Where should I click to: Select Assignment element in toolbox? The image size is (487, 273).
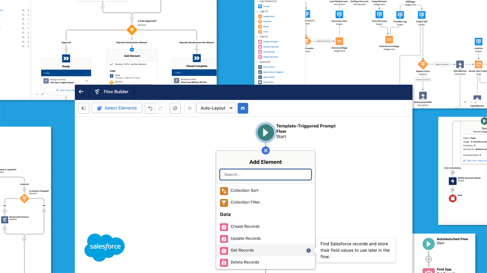pyautogui.click(x=266, y=16)
